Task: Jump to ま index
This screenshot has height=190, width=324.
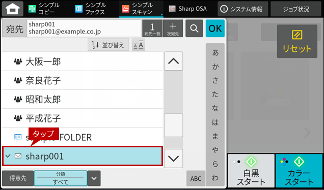Action: pos(215,136)
